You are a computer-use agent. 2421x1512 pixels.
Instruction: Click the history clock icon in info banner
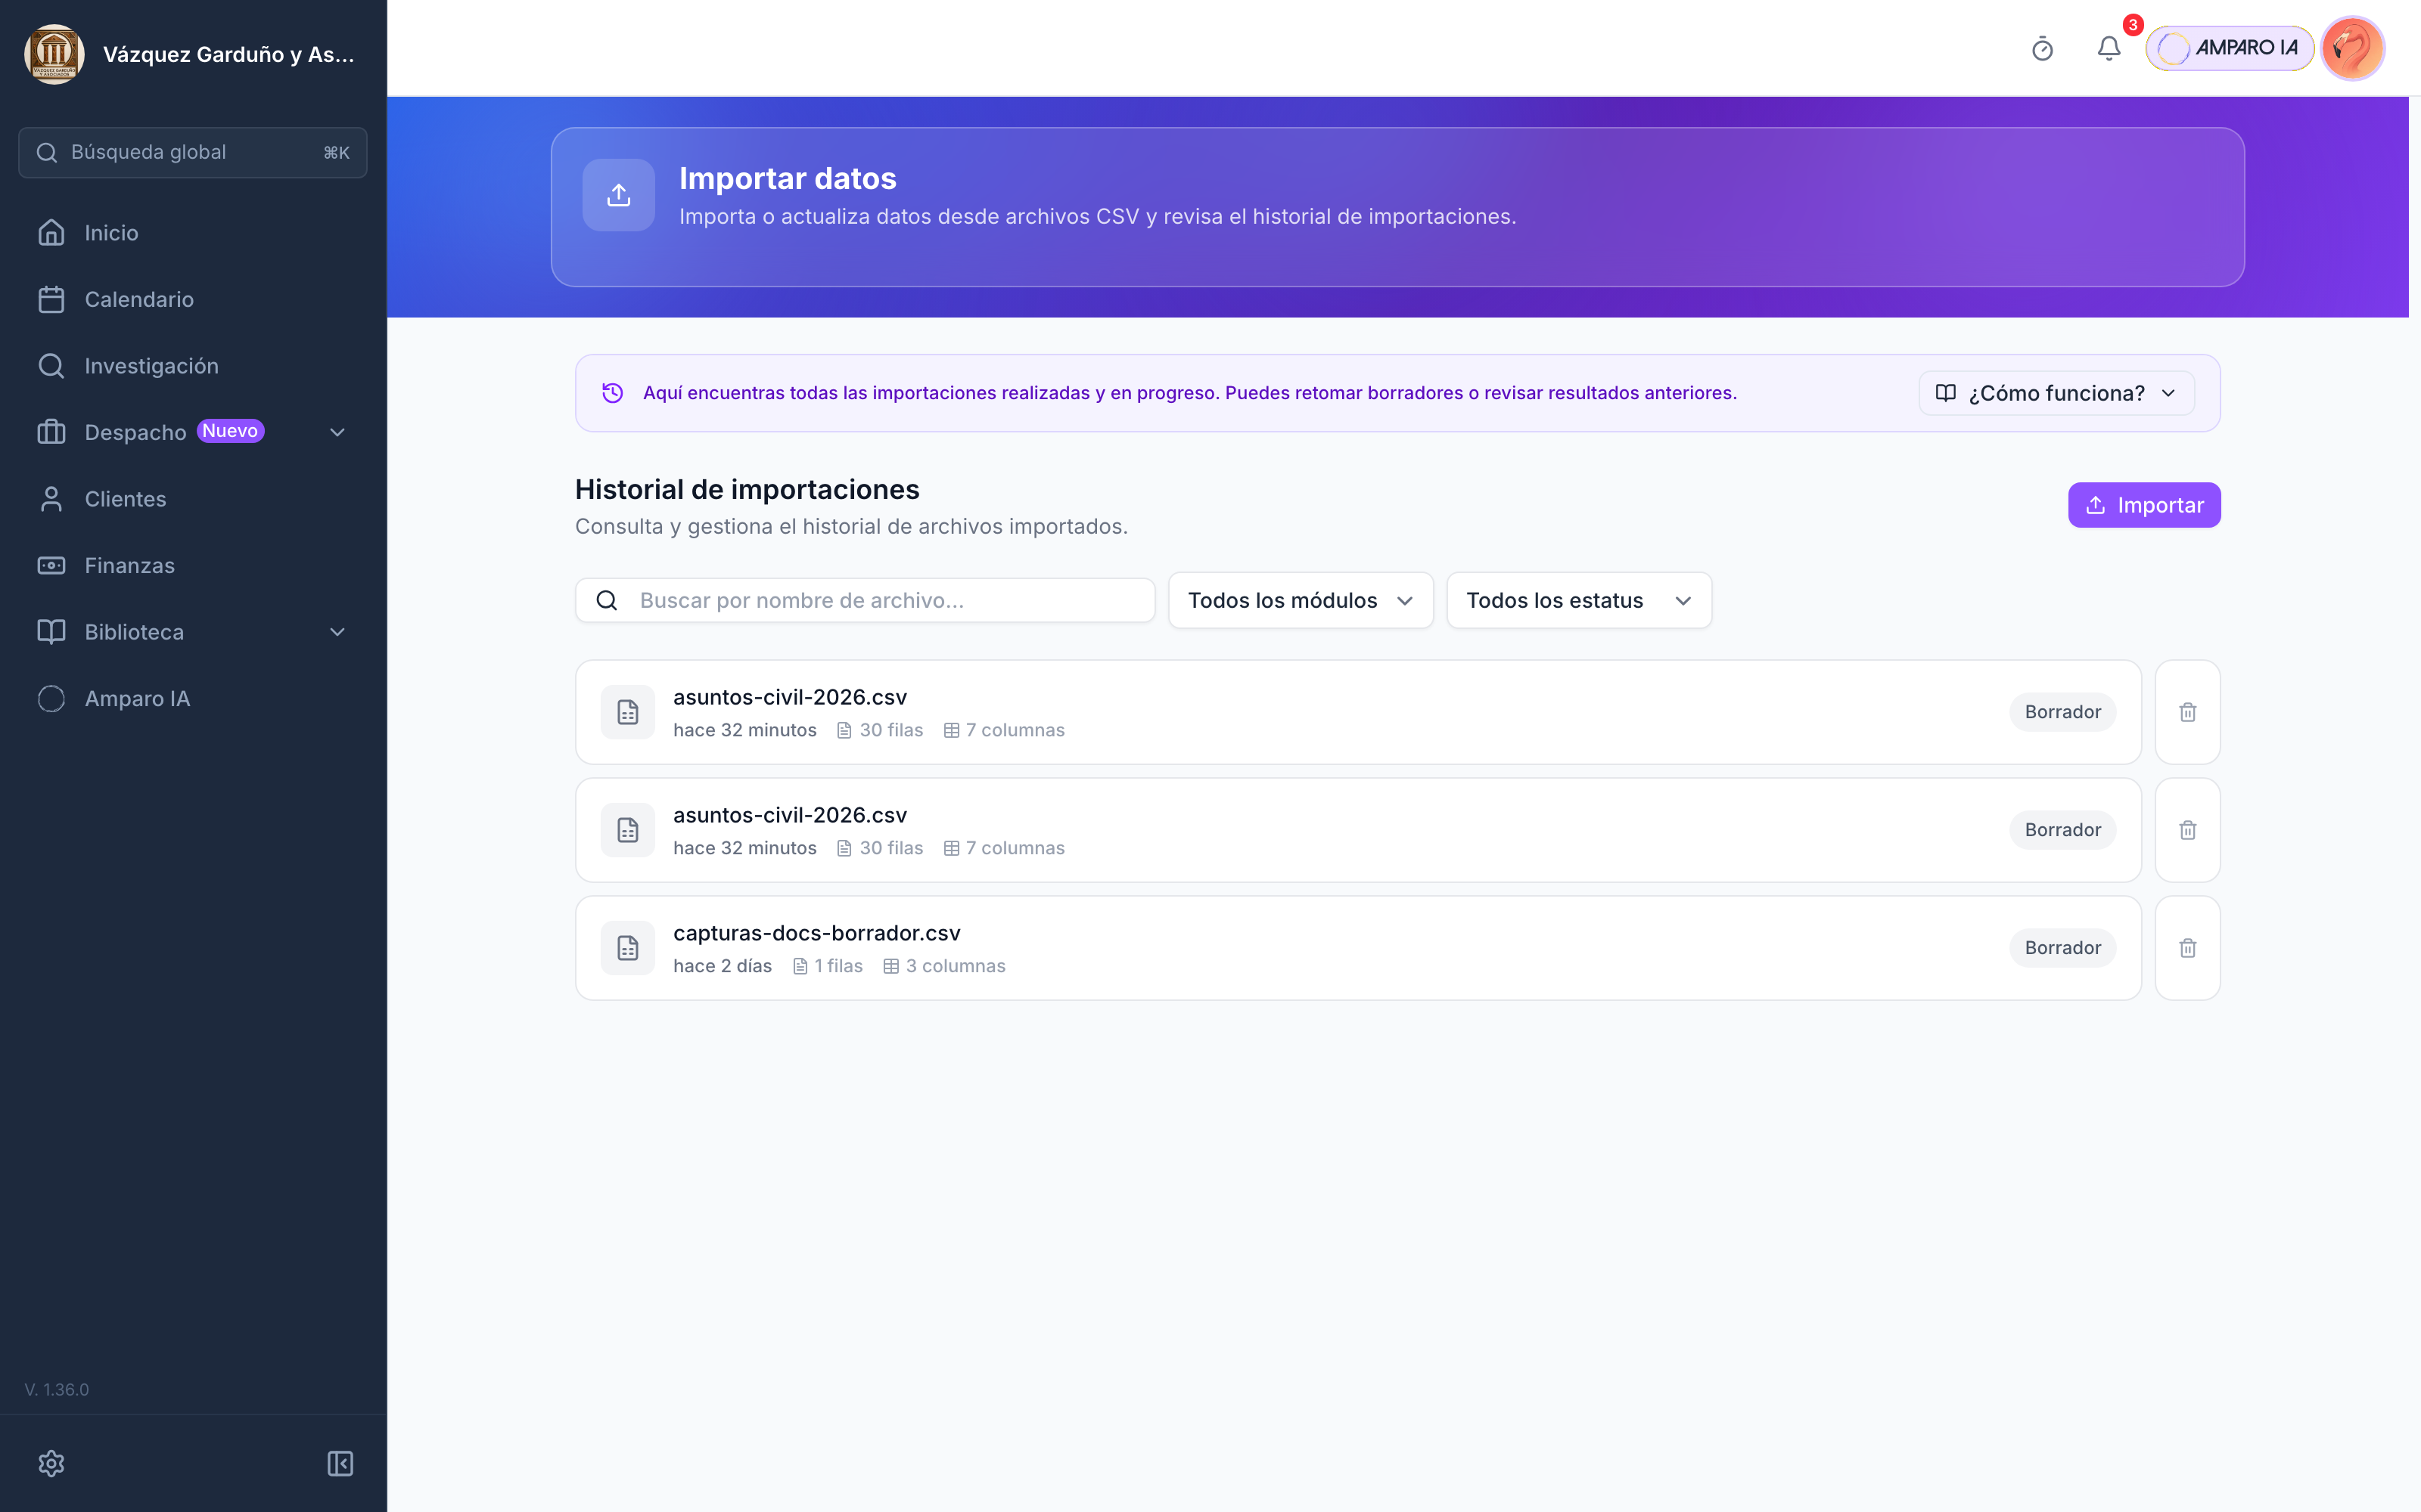[x=612, y=393]
